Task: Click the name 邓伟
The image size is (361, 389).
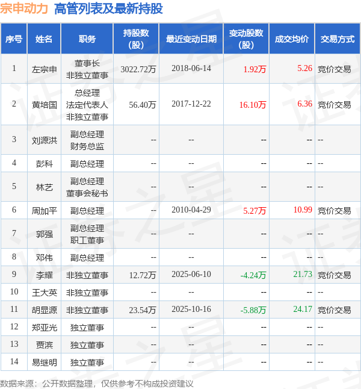Action: [x=44, y=258]
